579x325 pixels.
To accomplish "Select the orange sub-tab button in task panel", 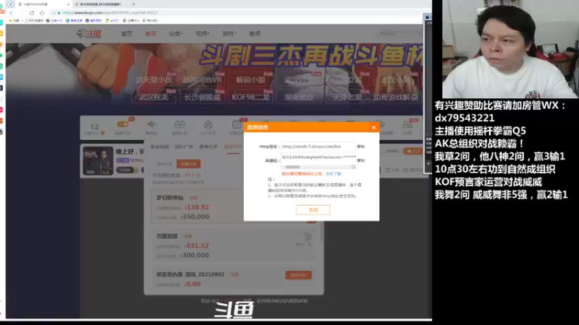I will (x=188, y=164).
